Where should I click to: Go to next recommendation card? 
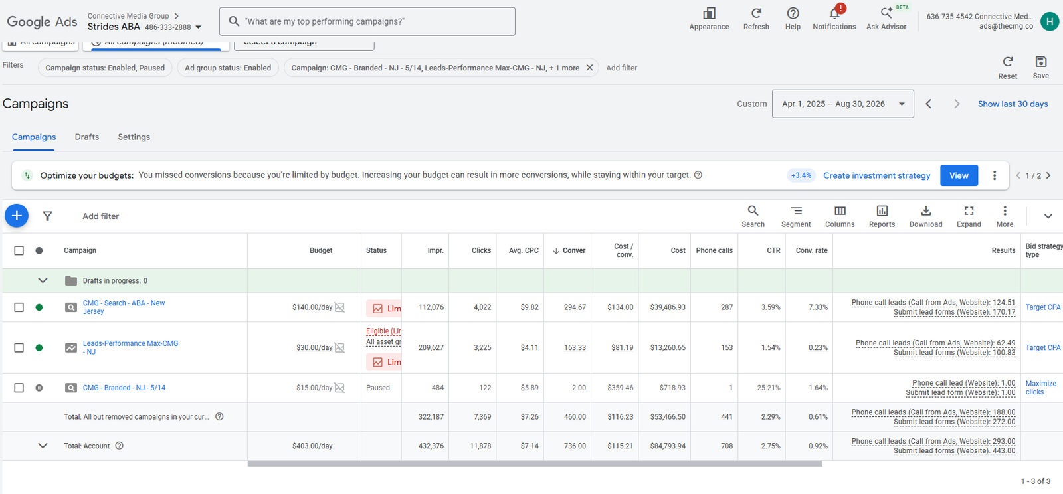1048,175
